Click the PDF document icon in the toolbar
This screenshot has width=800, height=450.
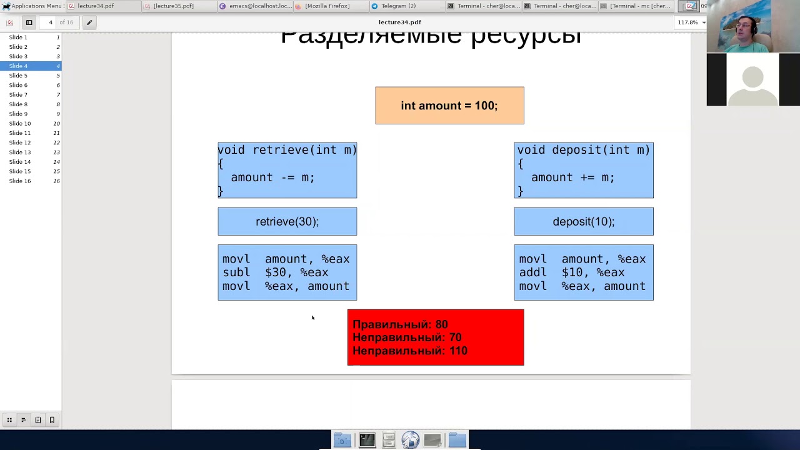click(x=10, y=22)
